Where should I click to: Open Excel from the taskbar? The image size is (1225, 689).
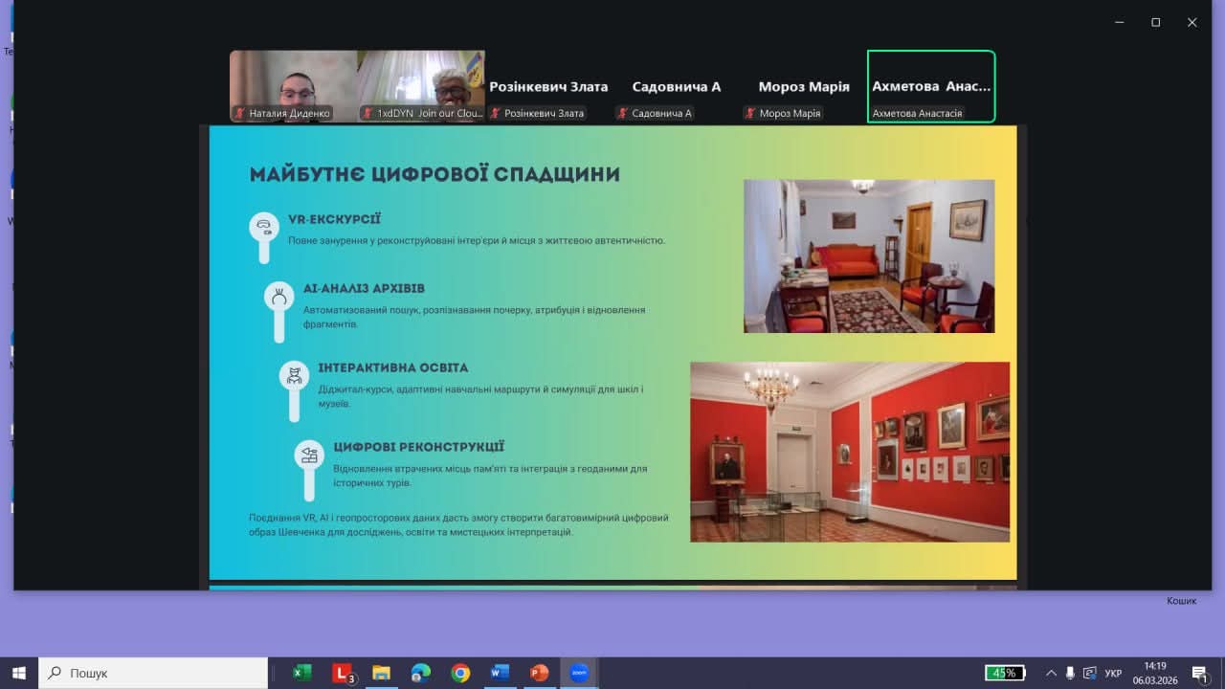(x=302, y=673)
